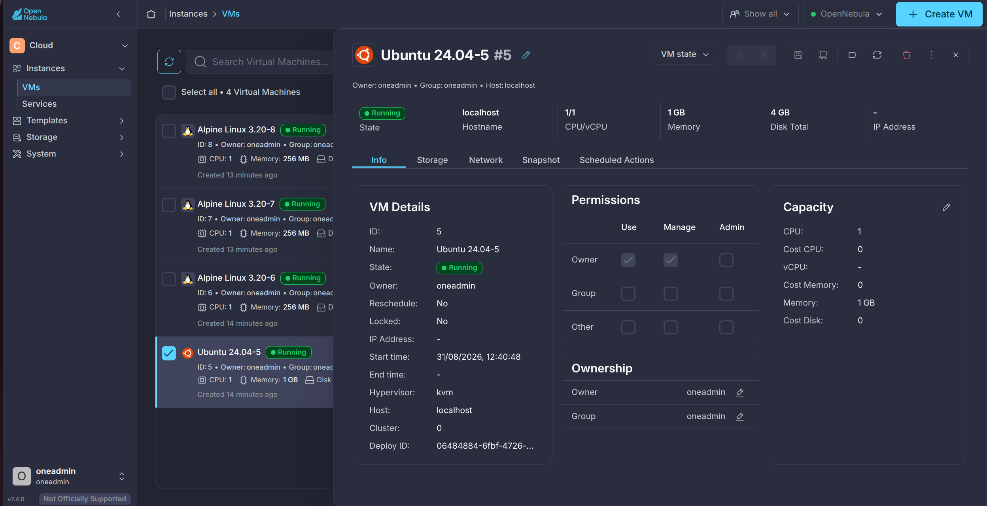Click the unlock VM icon
987x506 pixels.
pos(764,55)
